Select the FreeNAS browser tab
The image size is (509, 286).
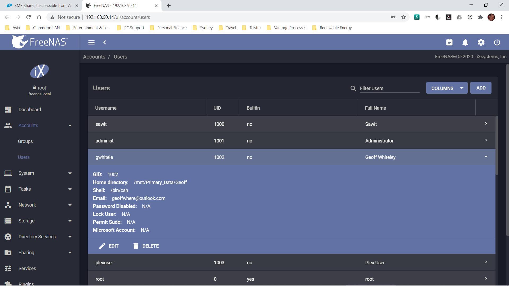(x=122, y=6)
